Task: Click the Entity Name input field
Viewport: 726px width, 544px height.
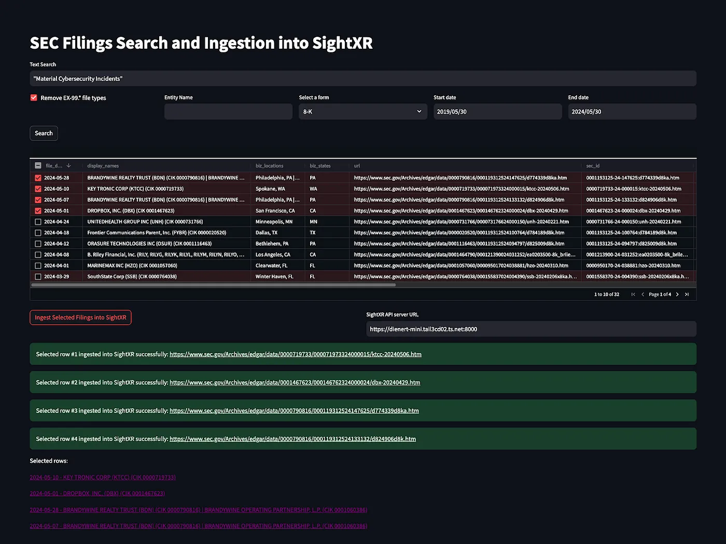Action: click(x=228, y=111)
